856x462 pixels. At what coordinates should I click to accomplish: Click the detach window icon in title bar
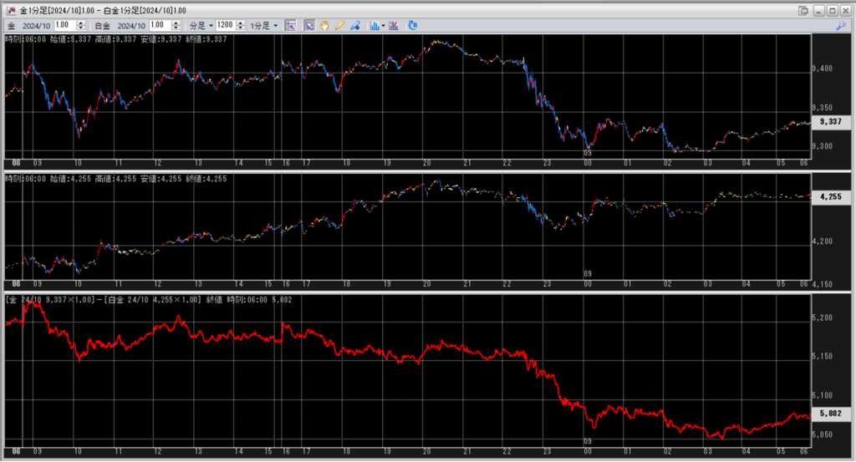(x=803, y=9)
